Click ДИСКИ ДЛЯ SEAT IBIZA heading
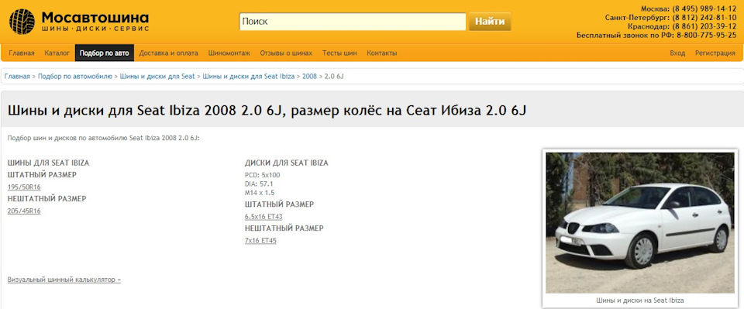This screenshot has width=744, height=309. coord(287,163)
